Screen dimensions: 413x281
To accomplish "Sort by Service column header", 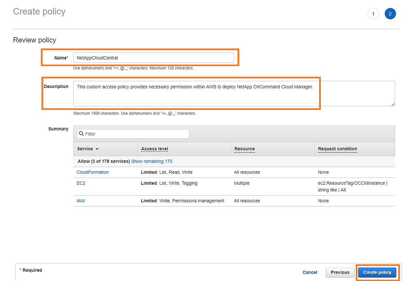I will pyautogui.click(x=85, y=149).
